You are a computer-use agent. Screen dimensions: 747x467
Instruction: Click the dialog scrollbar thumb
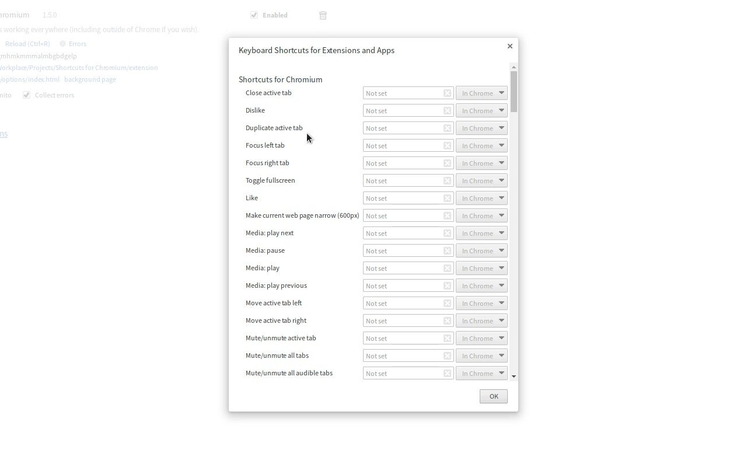(x=514, y=92)
